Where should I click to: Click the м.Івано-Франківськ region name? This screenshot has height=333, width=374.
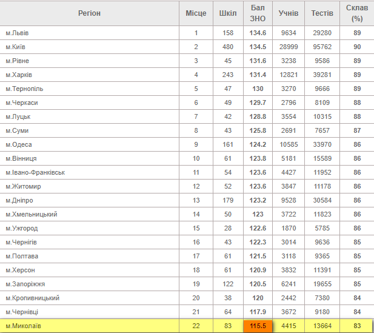pyautogui.click(x=35, y=172)
